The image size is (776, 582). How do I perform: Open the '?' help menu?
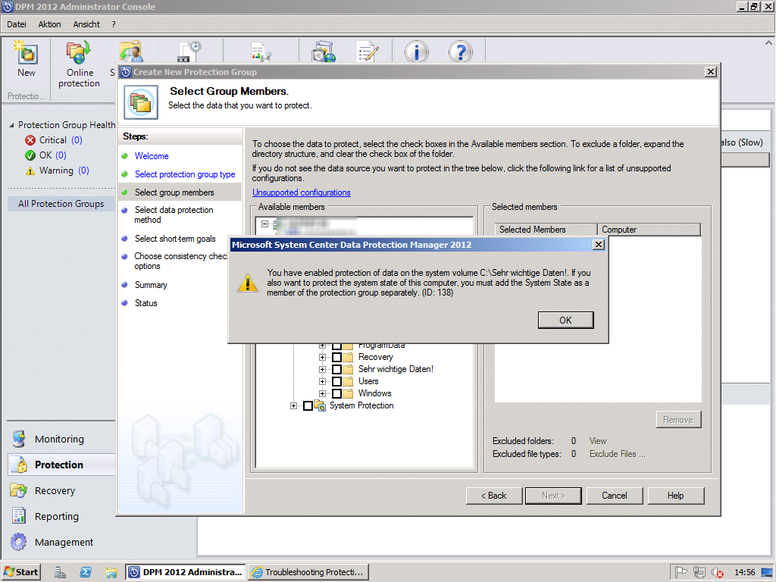(x=114, y=24)
